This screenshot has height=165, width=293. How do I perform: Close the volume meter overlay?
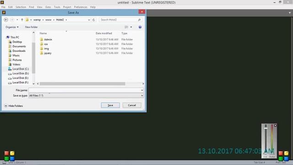click(x=275, y=126)
